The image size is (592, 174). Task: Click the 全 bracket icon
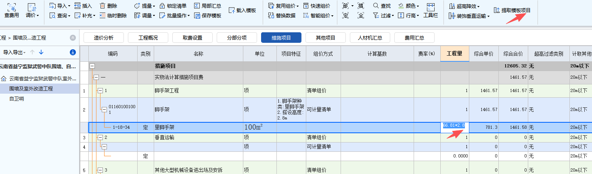click(x=361, y=16)
